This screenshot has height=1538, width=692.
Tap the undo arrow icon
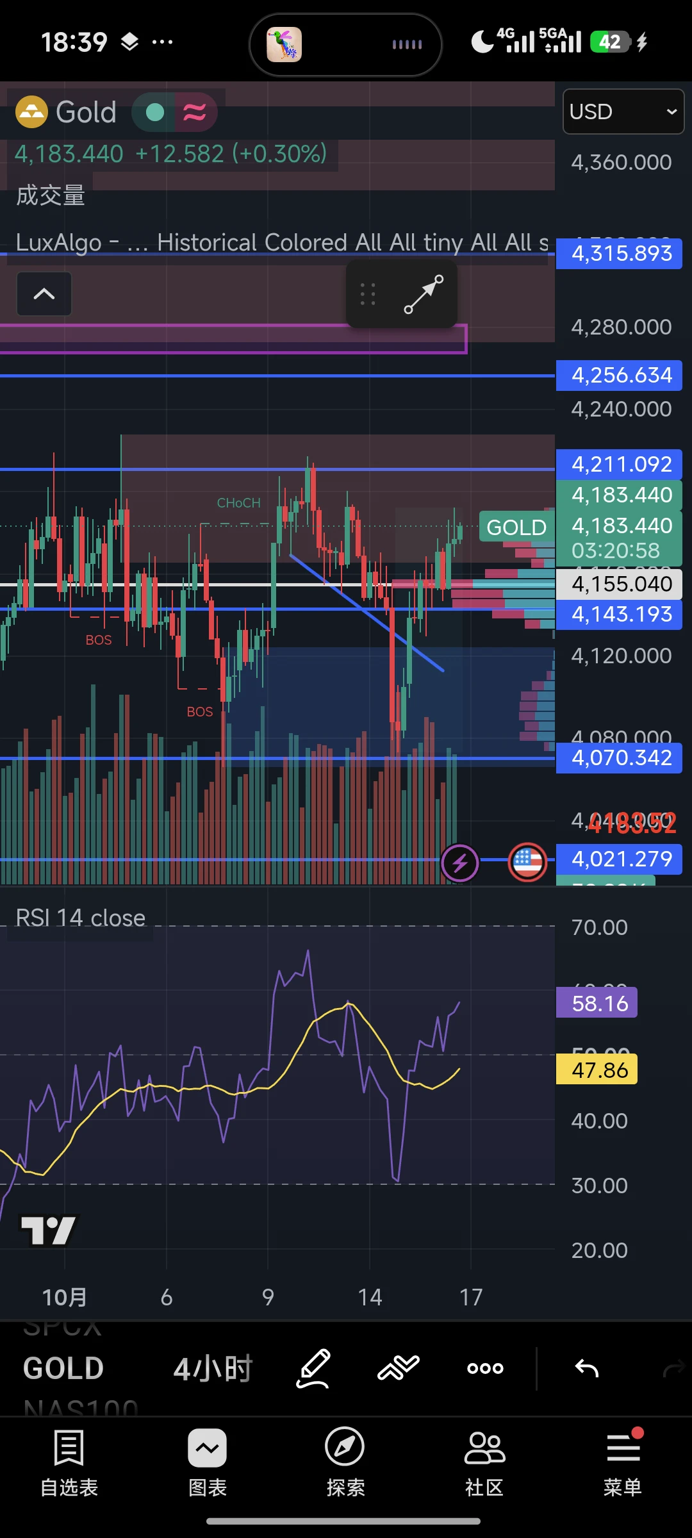coord(586,1368)
